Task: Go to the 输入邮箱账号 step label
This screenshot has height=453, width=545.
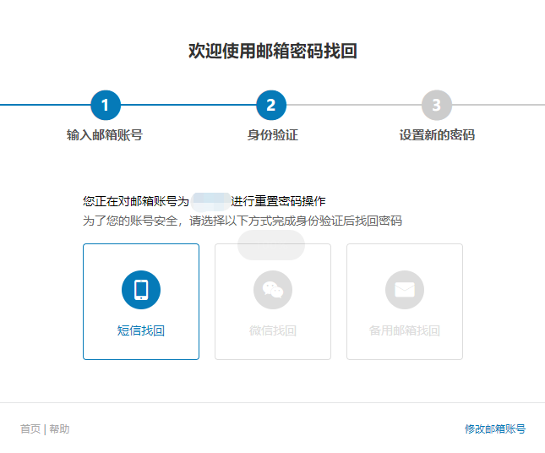Action: 105,135
